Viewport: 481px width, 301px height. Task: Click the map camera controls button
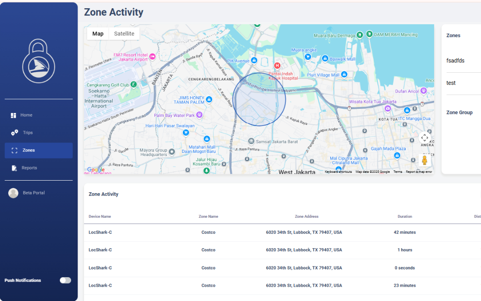tap(425, 138)
